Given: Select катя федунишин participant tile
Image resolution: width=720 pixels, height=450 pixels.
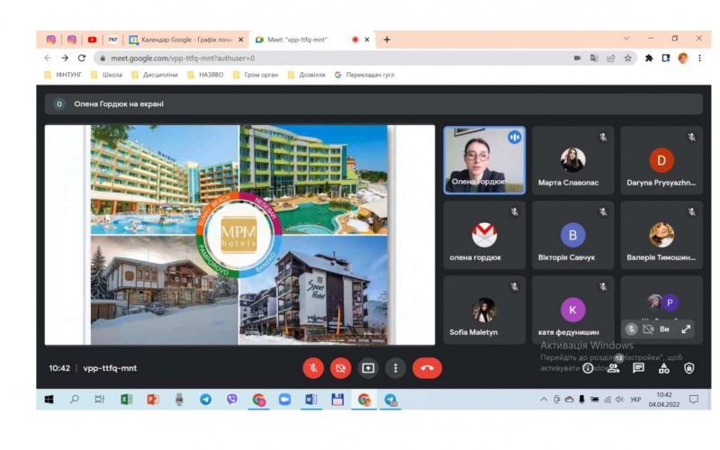Looking at the screenshot, I should coord(573,310).
